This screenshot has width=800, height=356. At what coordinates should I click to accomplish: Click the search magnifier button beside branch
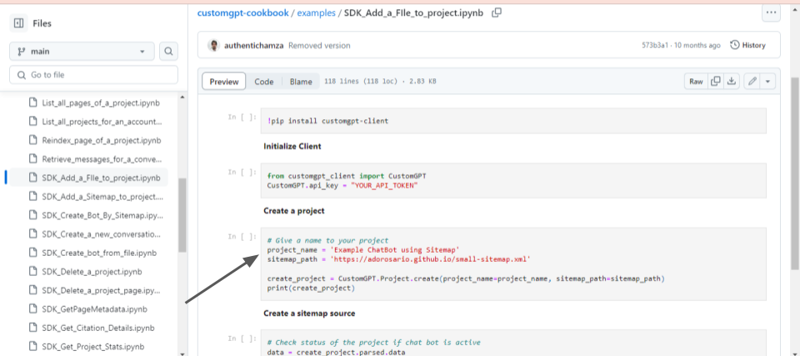[x=168, y=52]
